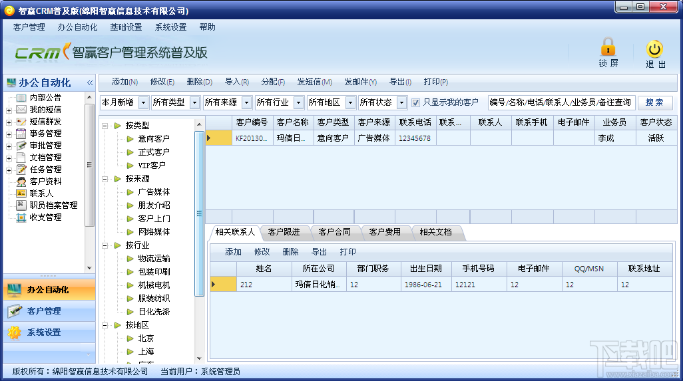Click the 系统设置 gear icon panel

tap(14, 332)
